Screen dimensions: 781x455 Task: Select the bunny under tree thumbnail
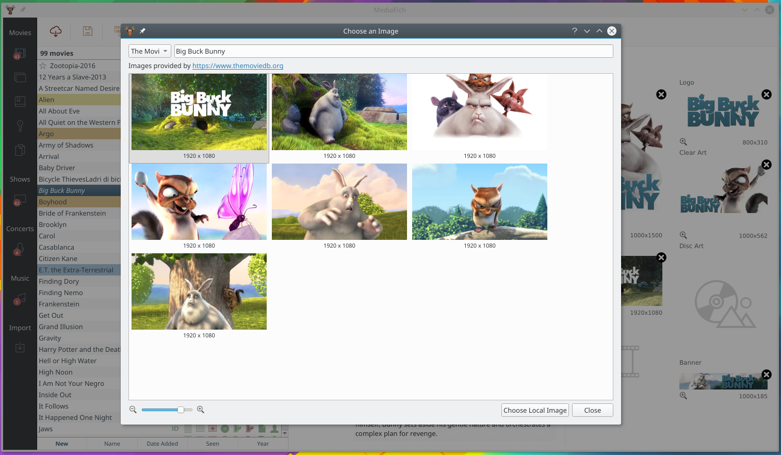click(x=199, y=291)
